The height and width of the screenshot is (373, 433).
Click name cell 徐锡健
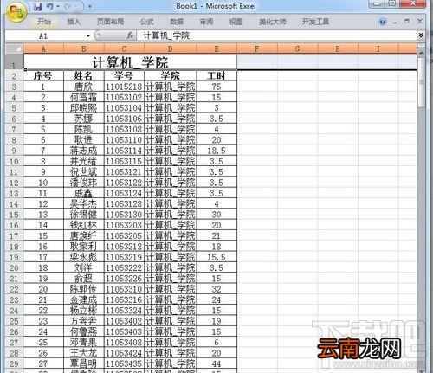tap(84, 215)
